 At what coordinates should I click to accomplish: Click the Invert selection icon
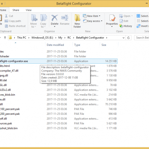[x=138, y=26]
